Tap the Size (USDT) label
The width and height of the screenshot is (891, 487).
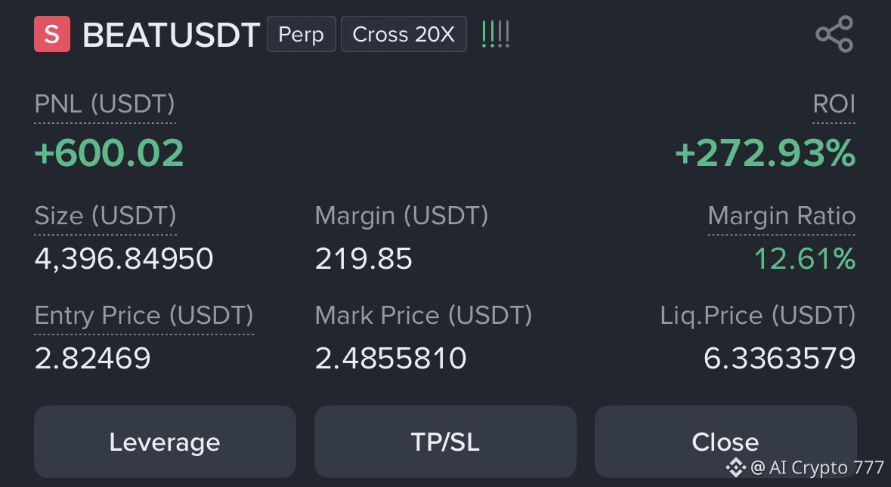point(105,216)
